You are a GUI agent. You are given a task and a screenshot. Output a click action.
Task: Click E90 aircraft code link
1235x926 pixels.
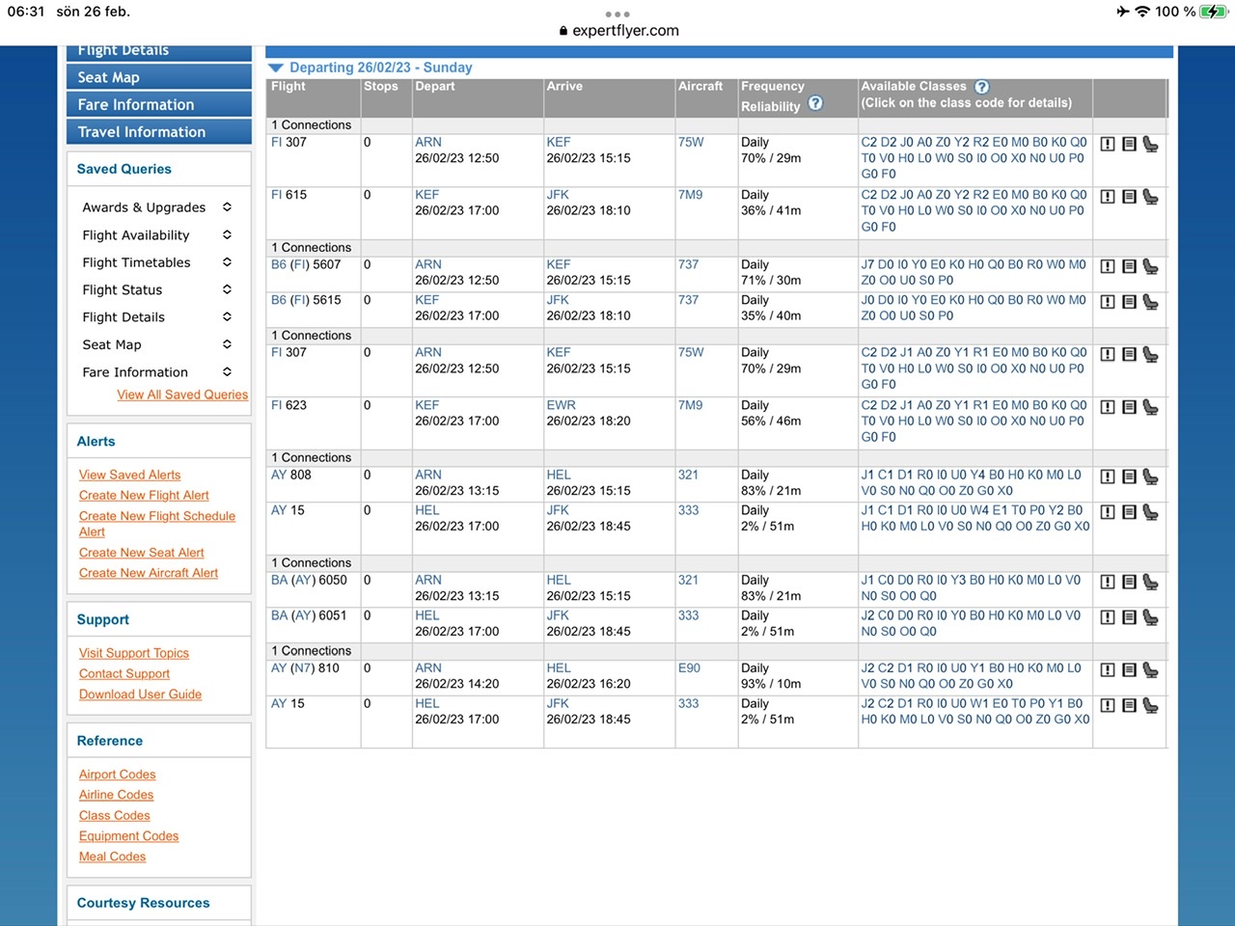pyautogui.click(x=689, y=667)
